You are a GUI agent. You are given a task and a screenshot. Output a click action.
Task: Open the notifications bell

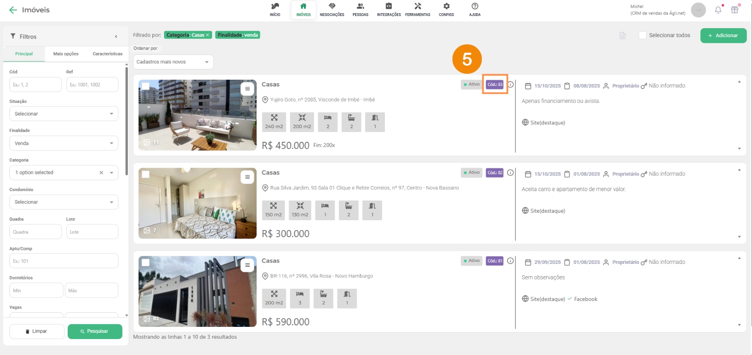pyautogui.click(x=718, y=10)
